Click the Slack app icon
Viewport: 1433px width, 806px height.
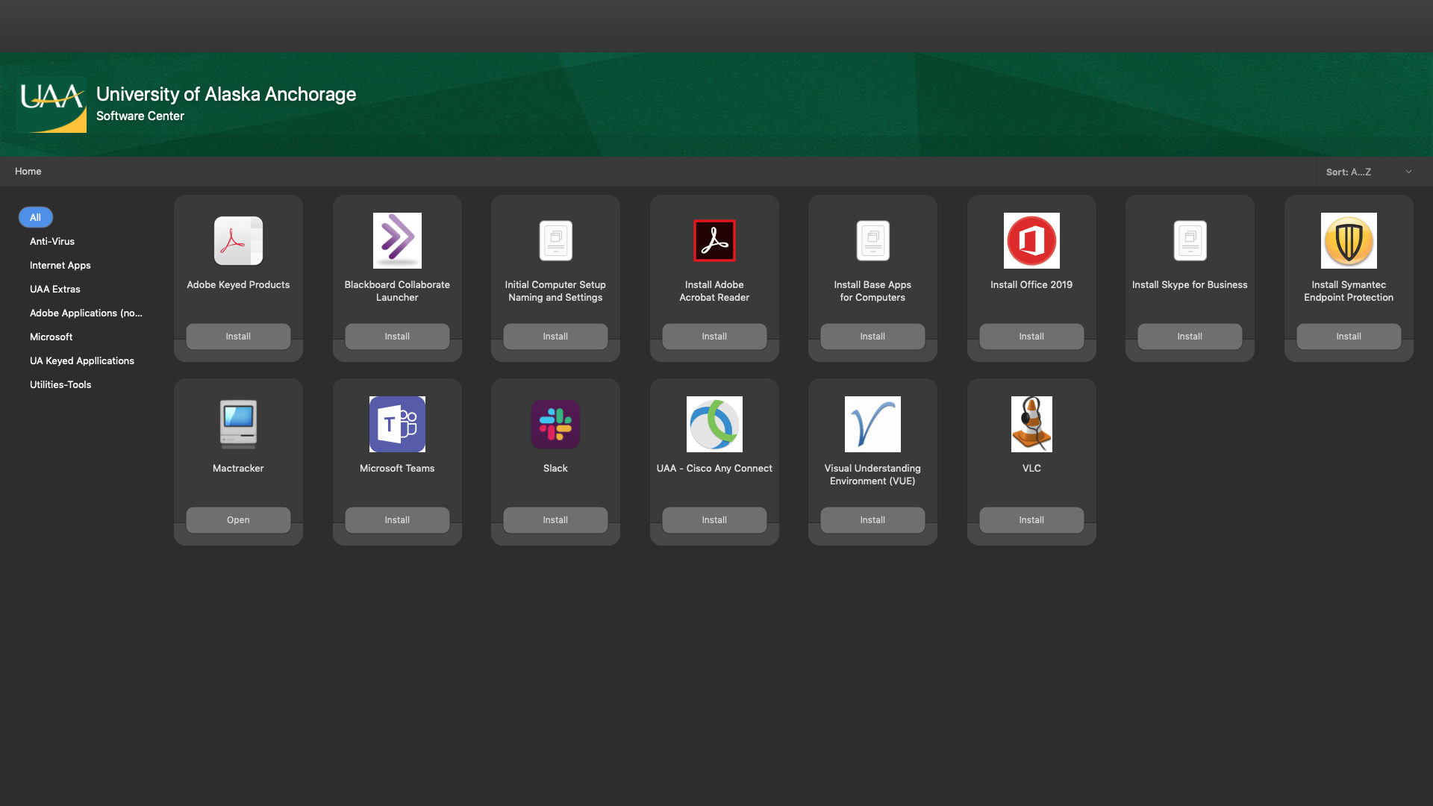pos(555,424)
